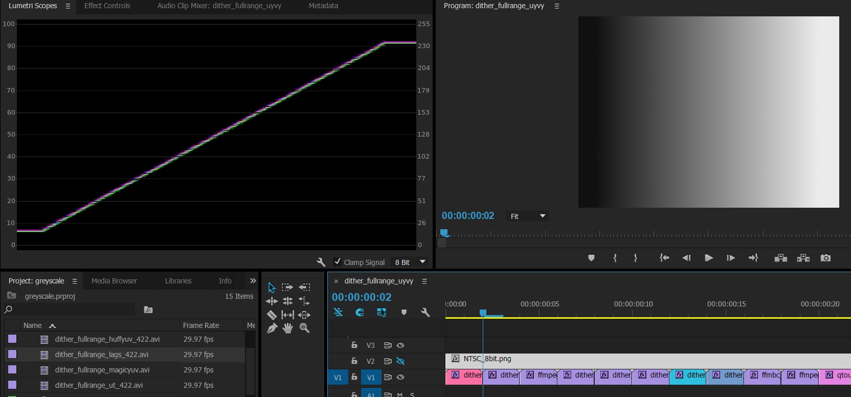Click the purple label of dither_fullrange_lags_422.avi

(x=12, y=354)
